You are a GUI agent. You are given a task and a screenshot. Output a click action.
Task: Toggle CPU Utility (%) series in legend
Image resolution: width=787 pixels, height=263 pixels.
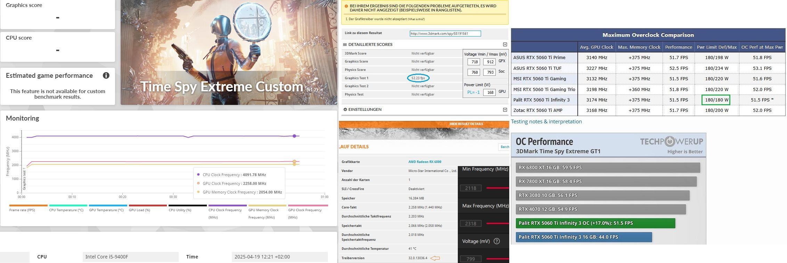[x=188, y=208]
